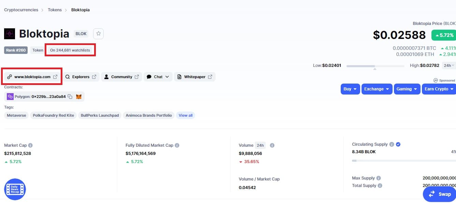Open info tooltip for Fully Diluted Market Cap

177,145
